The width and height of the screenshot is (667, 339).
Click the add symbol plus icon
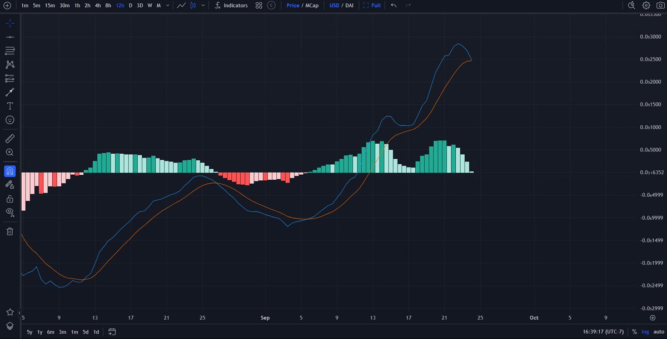click(x=7, y=6)
